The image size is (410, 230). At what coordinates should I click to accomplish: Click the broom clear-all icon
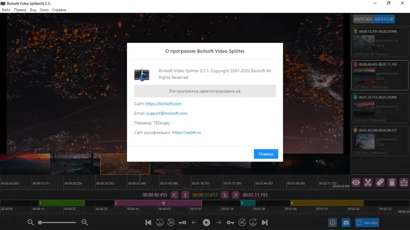(x=404, y=182)
